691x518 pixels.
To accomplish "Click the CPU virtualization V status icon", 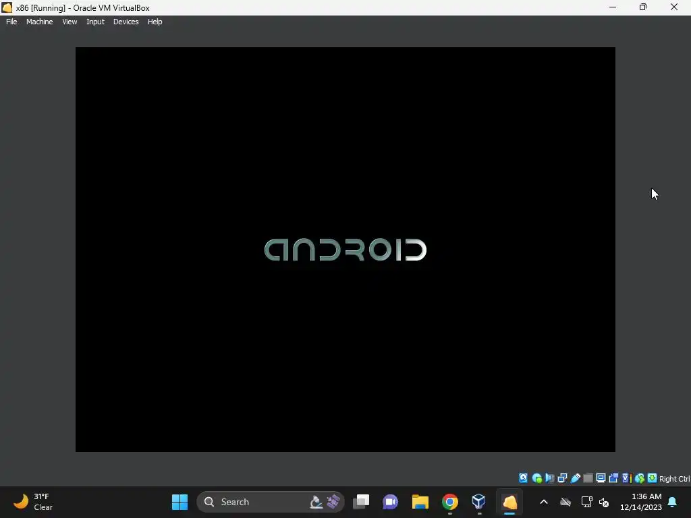I will coord(626,478).
